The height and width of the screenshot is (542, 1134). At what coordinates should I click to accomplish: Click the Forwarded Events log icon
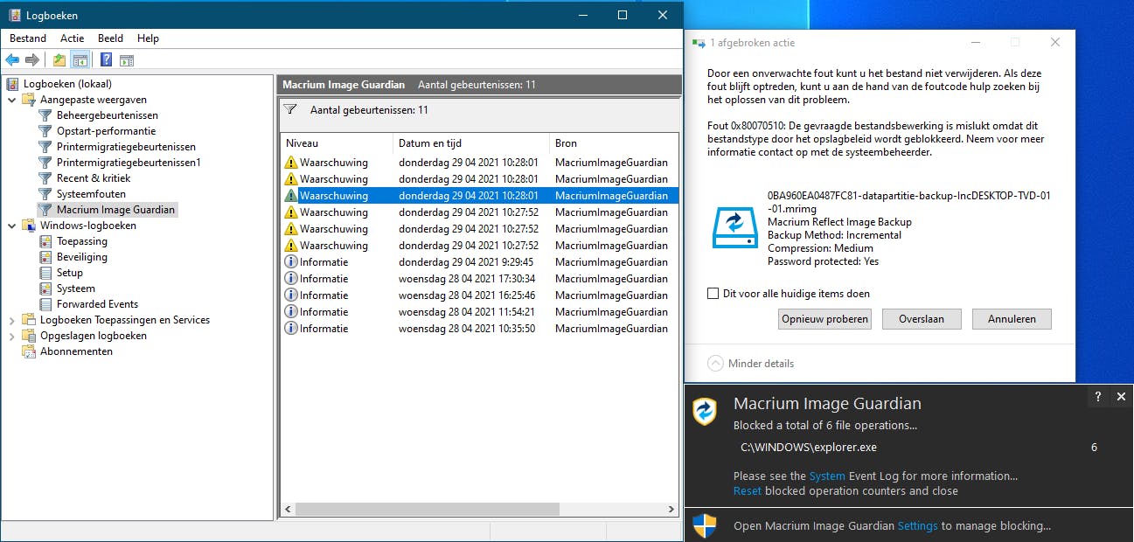point(46,304)
